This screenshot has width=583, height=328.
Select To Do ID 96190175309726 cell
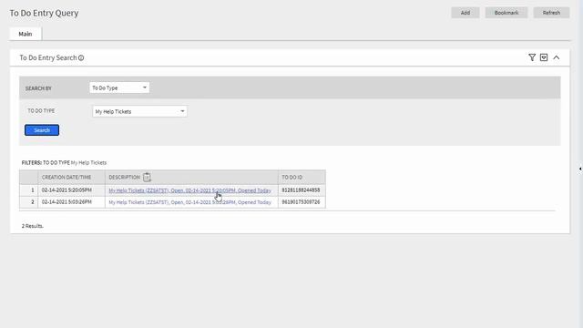[x=302, y=202]
